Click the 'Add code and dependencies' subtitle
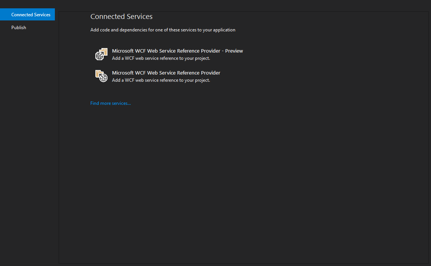Screen dimensions: 431x266 pos(163,30)
